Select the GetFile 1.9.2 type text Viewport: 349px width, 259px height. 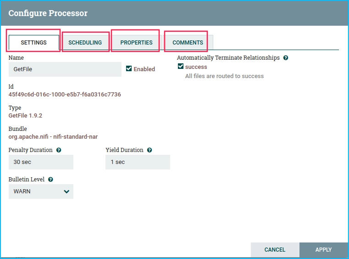point(25,116)
